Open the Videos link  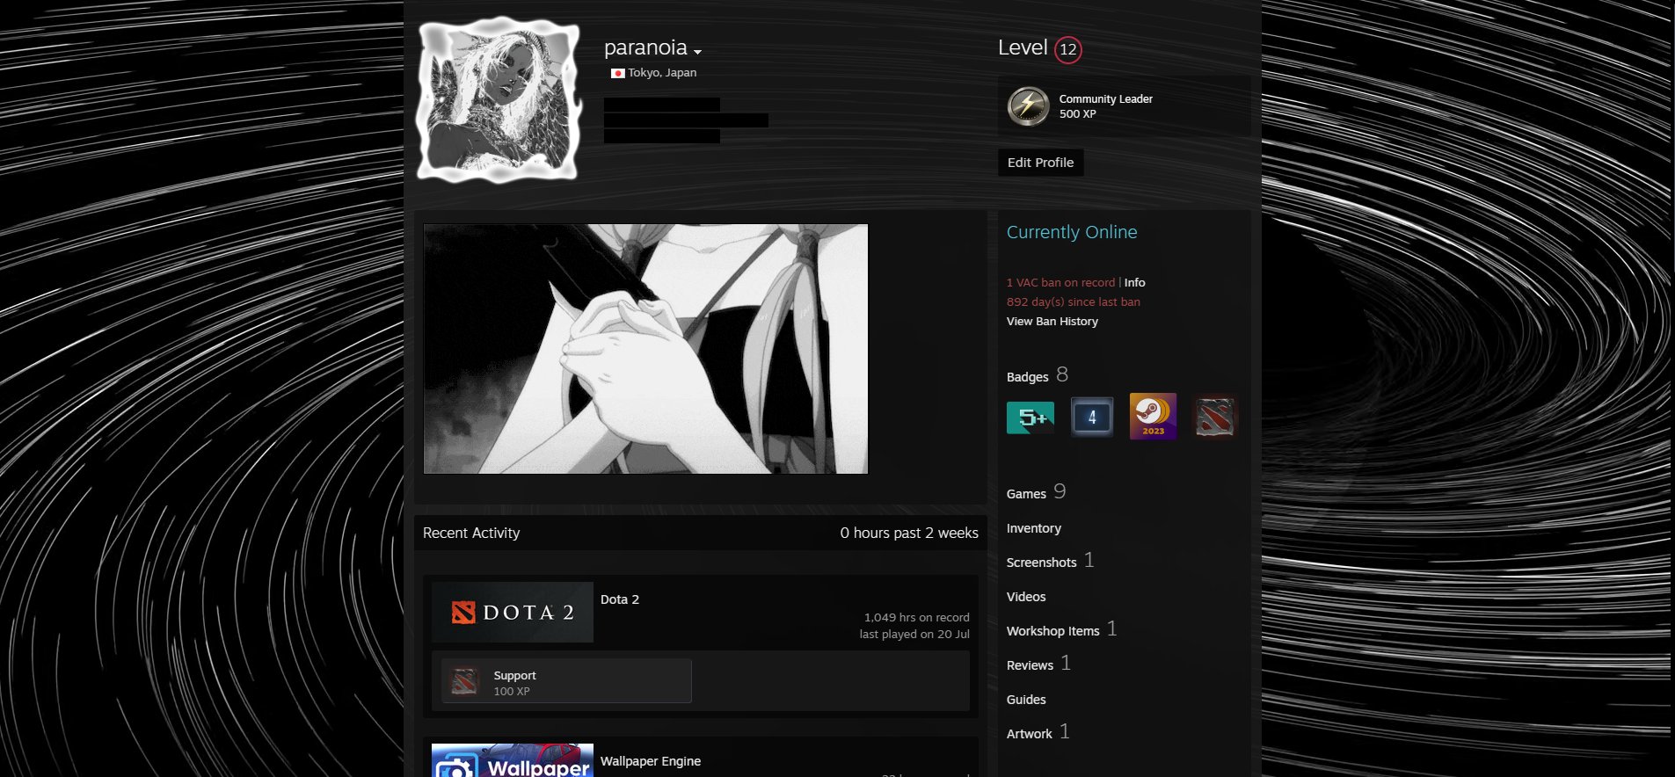pyautogui.click(x=1025, y=597)
